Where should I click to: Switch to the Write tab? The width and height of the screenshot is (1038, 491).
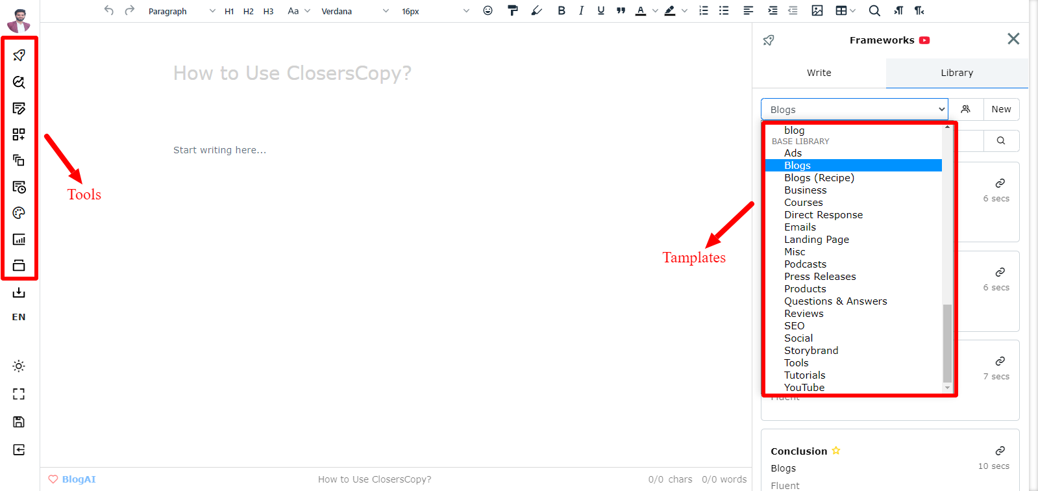click(x=819, y=73)
